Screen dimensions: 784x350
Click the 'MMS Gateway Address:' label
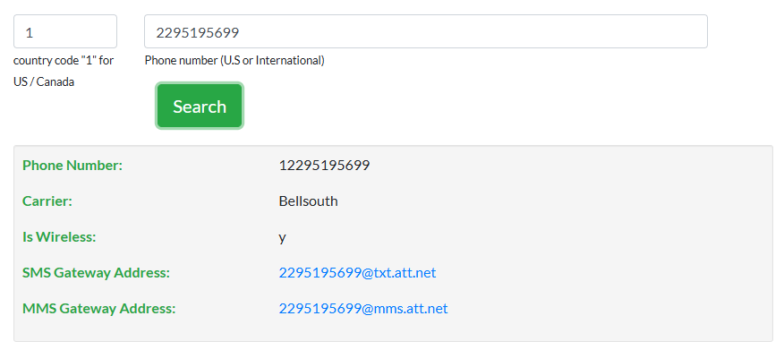click(99, 309)
